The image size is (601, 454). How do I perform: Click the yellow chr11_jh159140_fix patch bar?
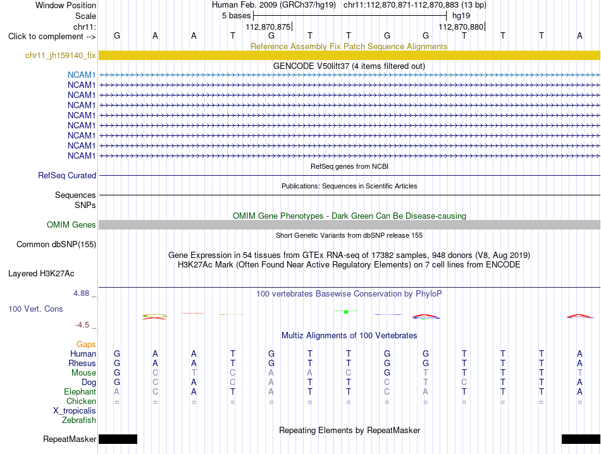pos(349,55)
